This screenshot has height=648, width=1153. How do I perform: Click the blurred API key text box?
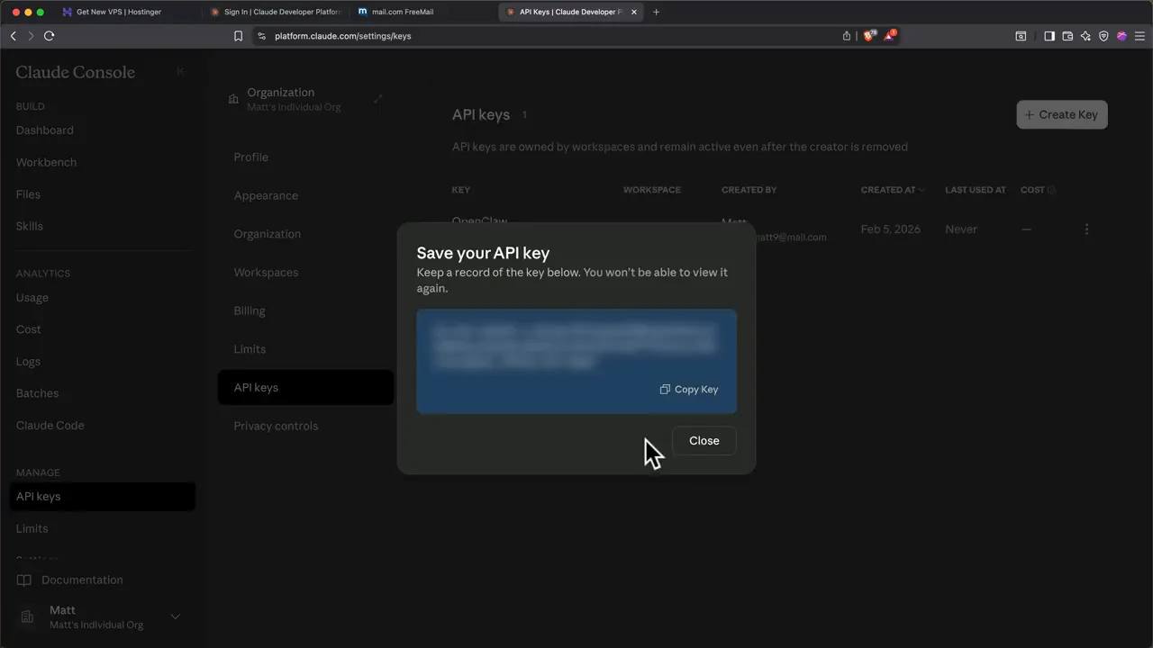[576, 361]
